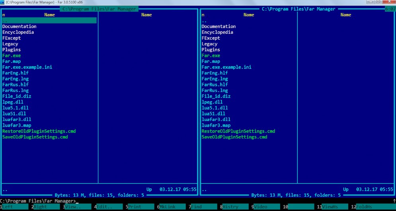The height and width of the screenshot is (211, 396).
Task: Click right panel 'Bytes: 13 M' summary line
Action: point(296,195)
